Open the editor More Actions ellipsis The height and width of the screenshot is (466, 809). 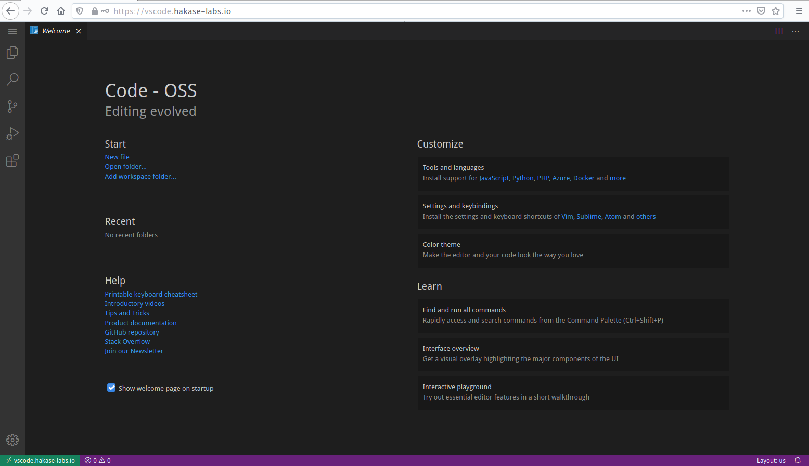pos(795,31)
